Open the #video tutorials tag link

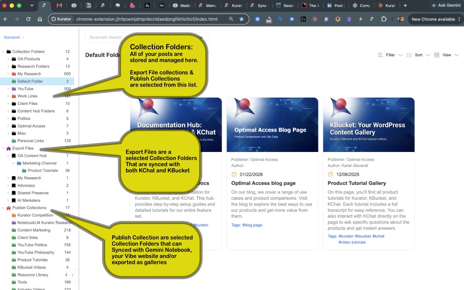(x=352, y=242)
